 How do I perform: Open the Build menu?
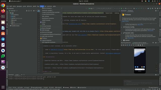35,6
